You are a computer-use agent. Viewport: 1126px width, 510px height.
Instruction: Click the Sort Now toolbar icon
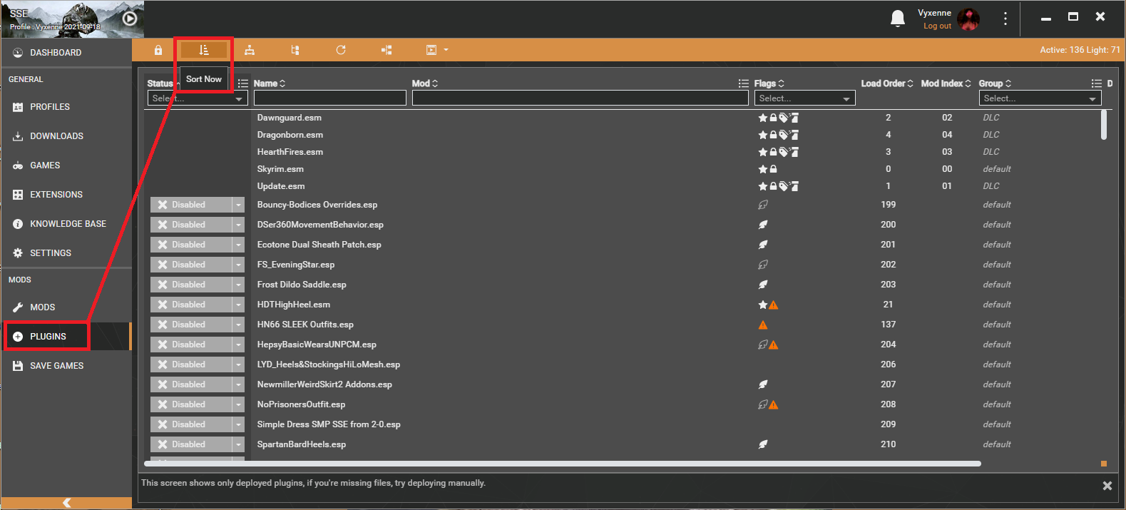204,50
